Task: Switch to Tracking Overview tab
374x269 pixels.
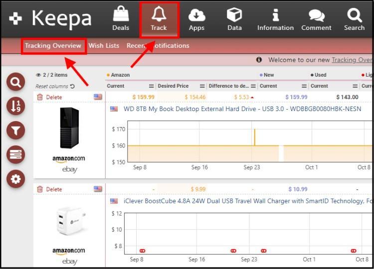Action: (53, 46)
